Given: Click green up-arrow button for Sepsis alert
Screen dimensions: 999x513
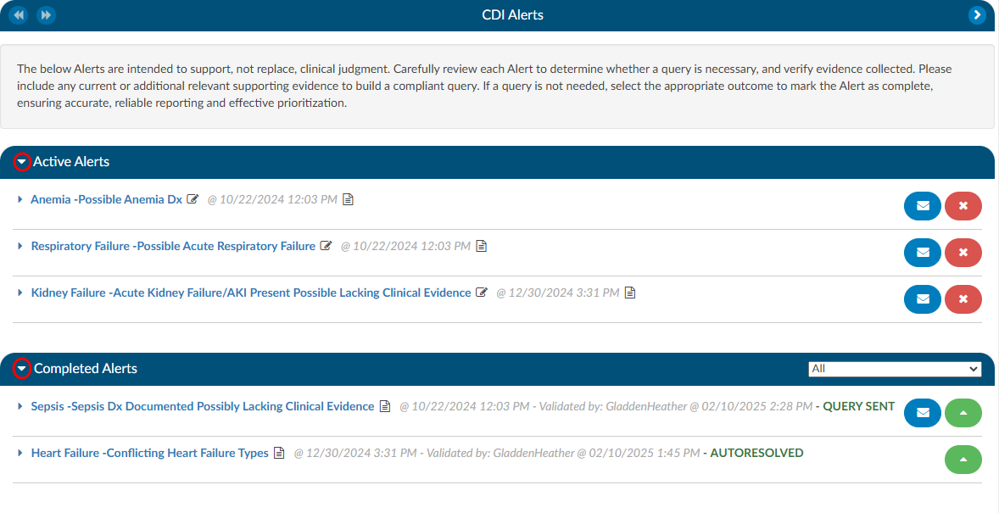Looking at the screenshot, I should tap(963, 413).
